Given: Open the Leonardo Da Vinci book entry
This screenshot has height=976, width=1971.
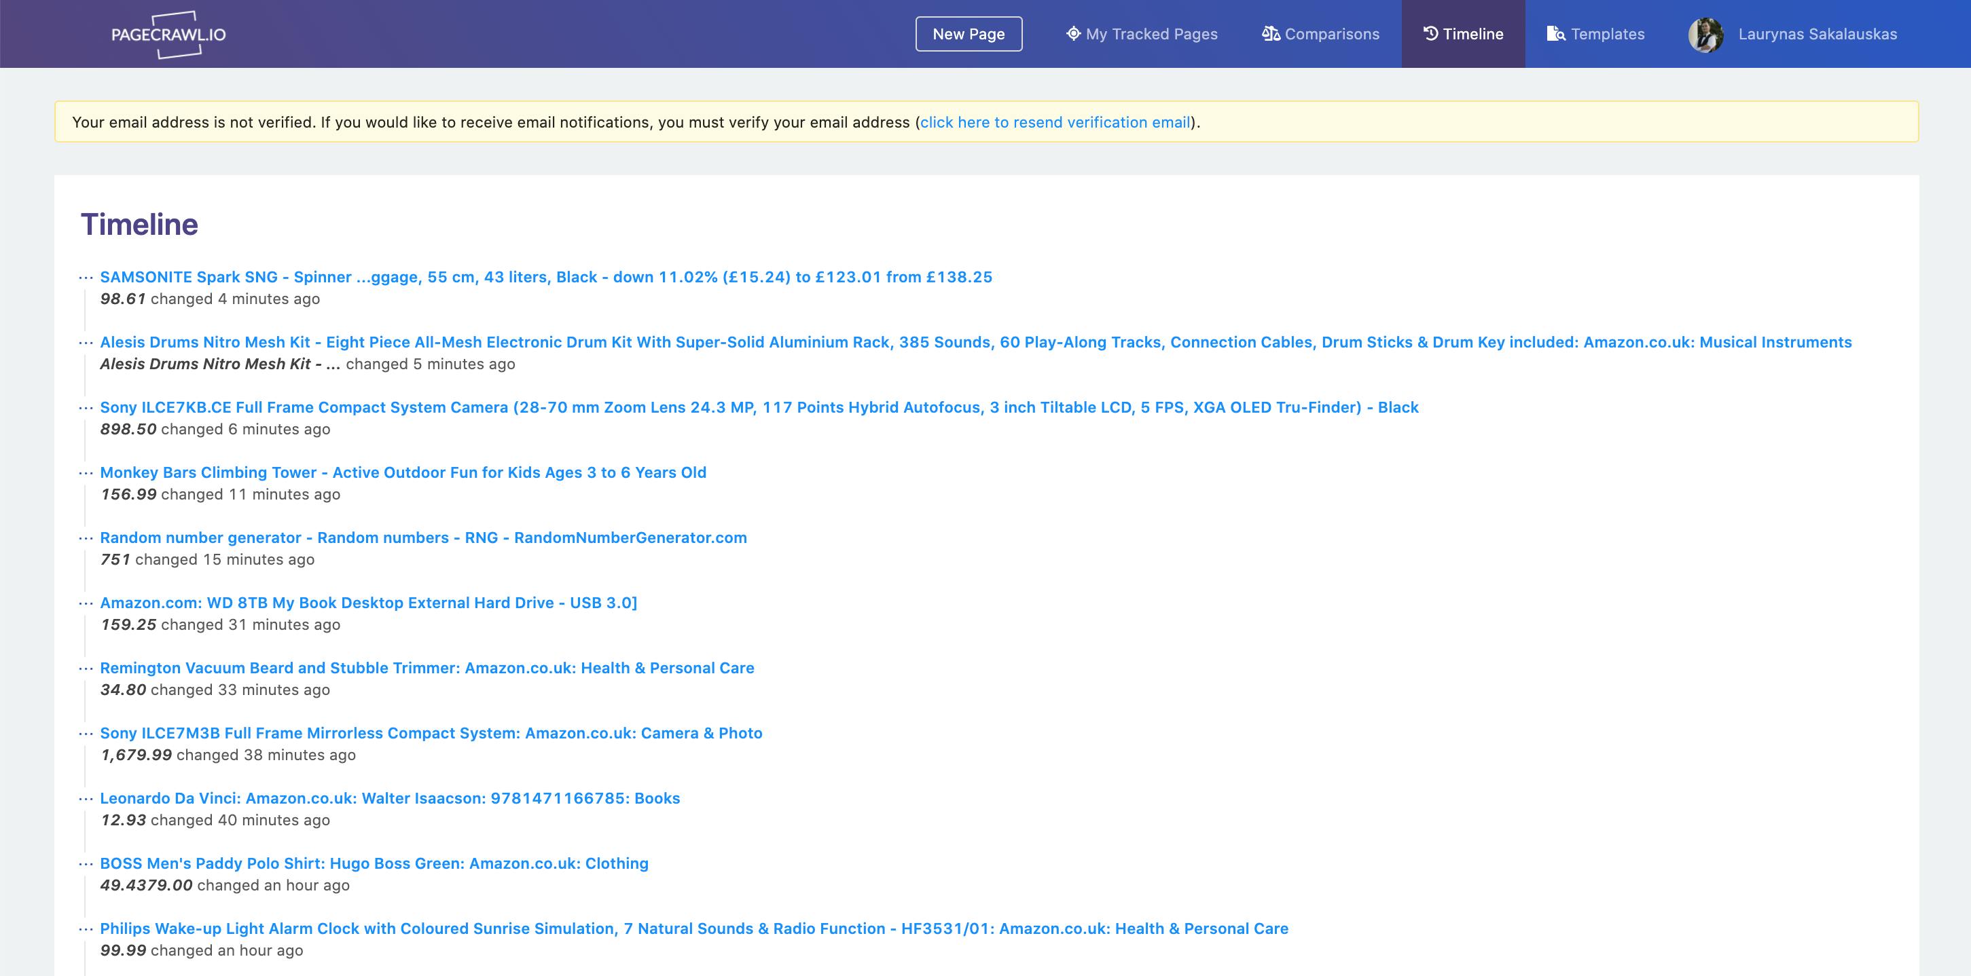Looking at the screenshot, I should (389, 797).
